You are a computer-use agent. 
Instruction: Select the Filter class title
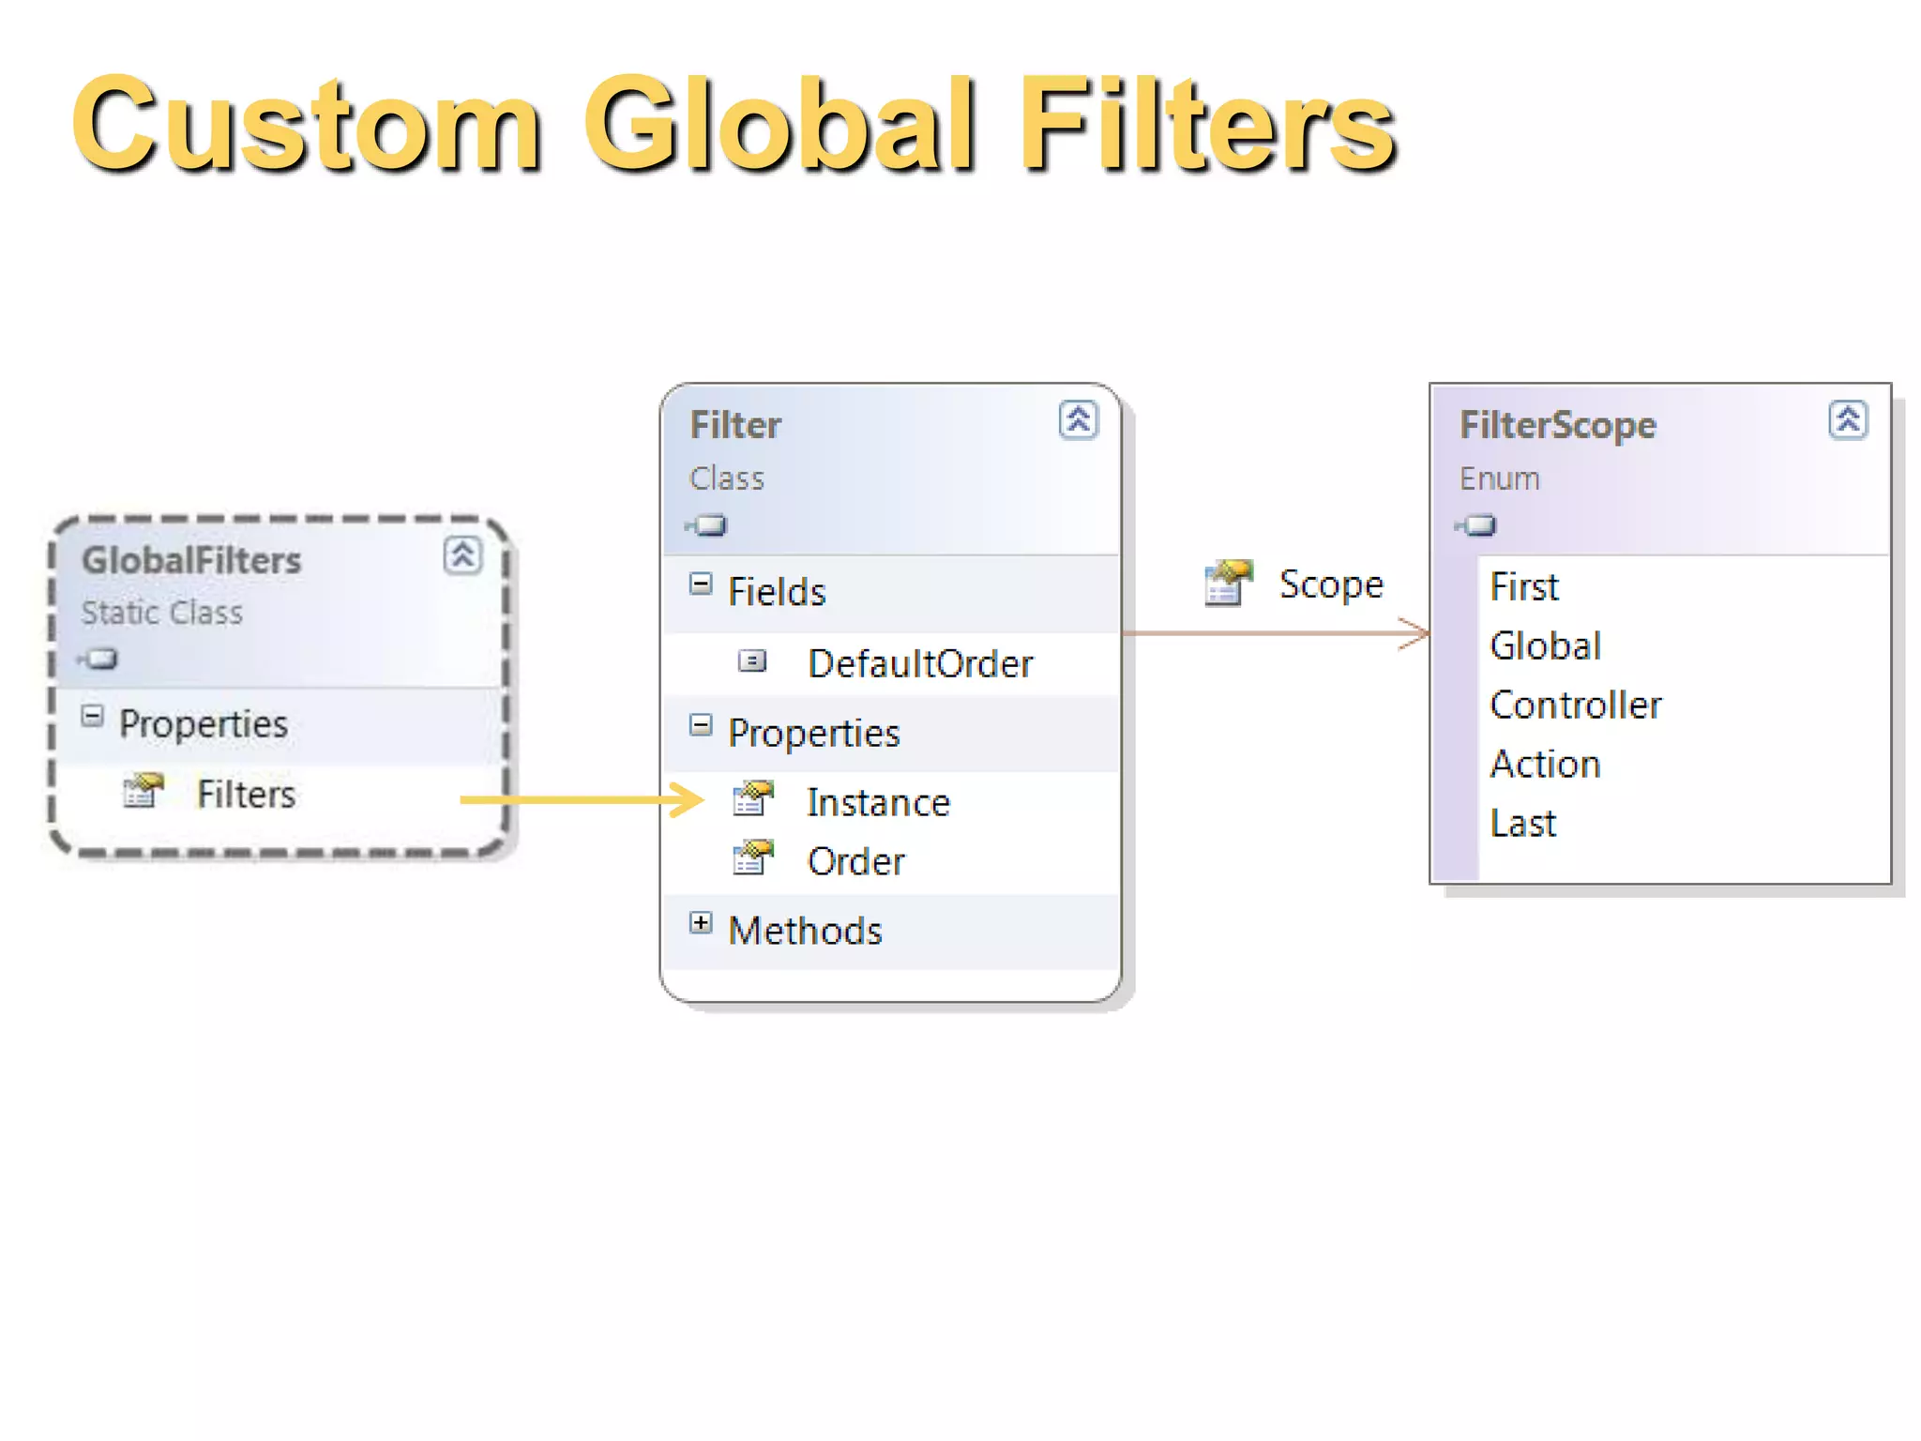click(735, 425)
